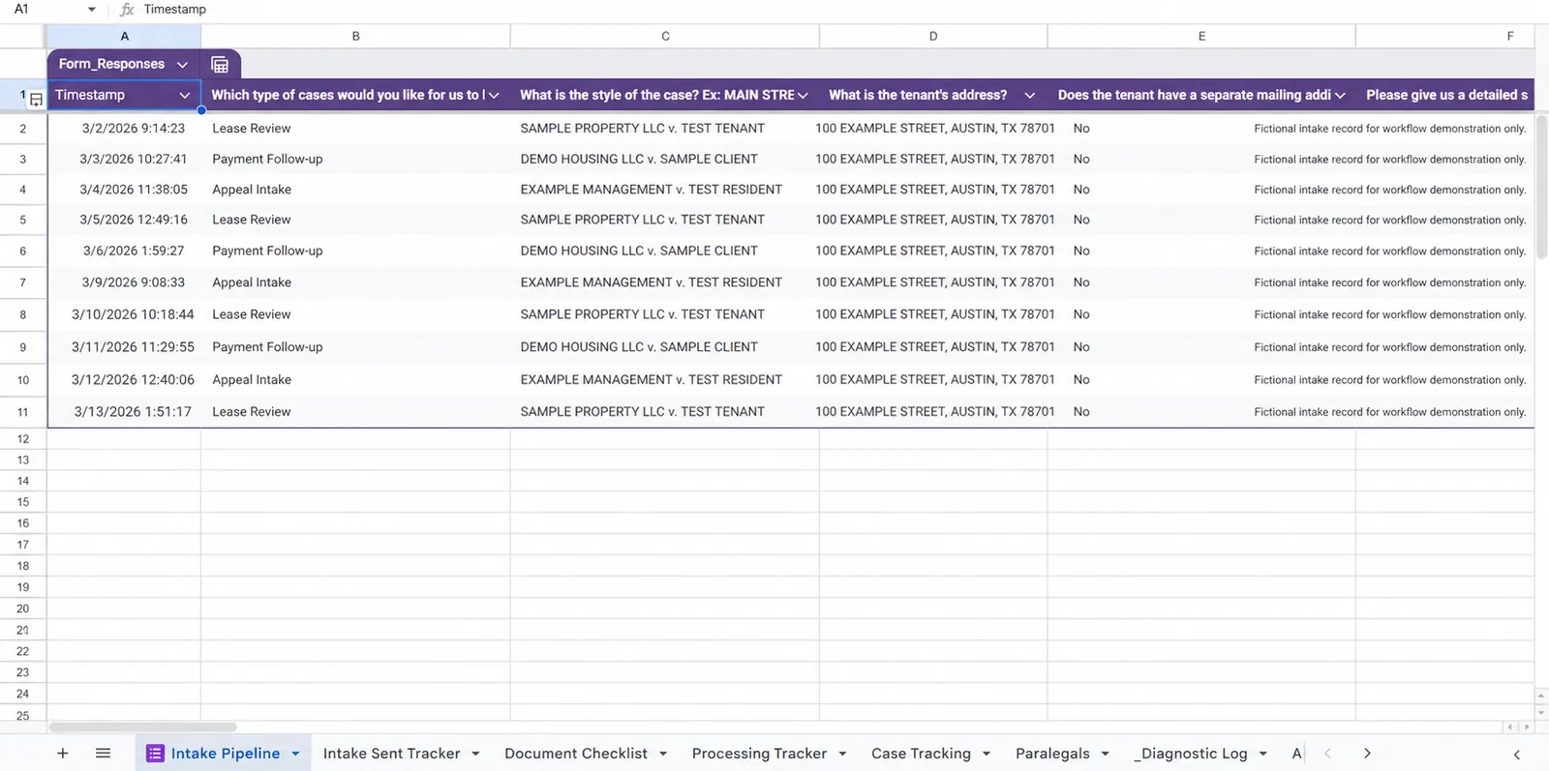Switch to the Processing Tracker tab
The width and height of the screenshot is (1549, 771).
[x=759, y=754]
